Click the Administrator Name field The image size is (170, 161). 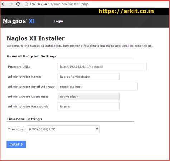[x=89, y=77]
